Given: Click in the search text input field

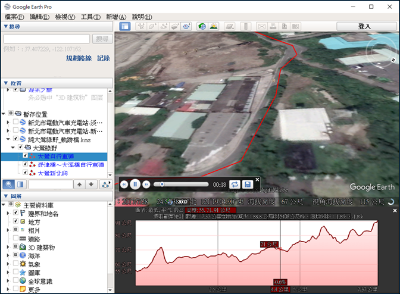Looking at the screenshot, I should pos(46,39).
